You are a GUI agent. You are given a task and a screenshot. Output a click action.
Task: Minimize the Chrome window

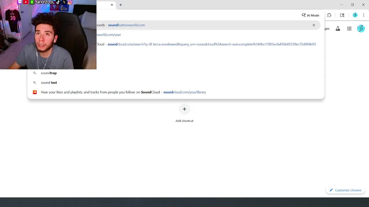coord(341,5)
